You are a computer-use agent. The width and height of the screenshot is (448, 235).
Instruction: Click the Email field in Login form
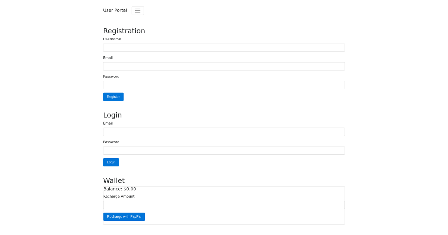224,132
